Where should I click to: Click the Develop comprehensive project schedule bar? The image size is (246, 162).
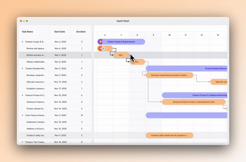pyautogui.click(x=169, y=75)
